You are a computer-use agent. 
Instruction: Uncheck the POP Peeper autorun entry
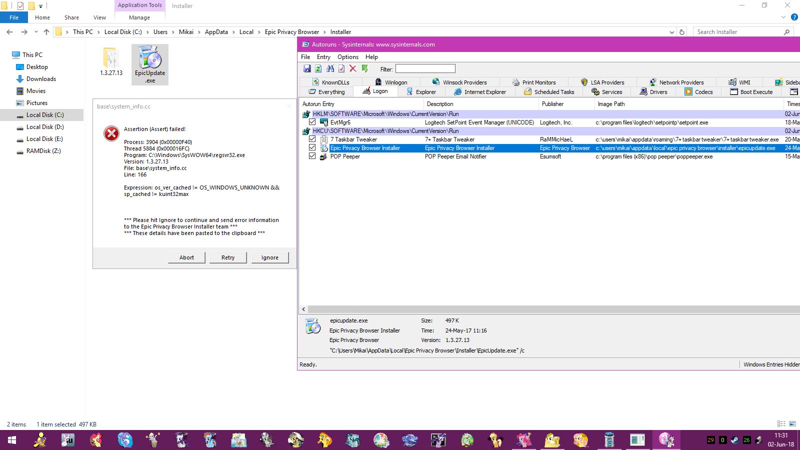click(312, 156)
